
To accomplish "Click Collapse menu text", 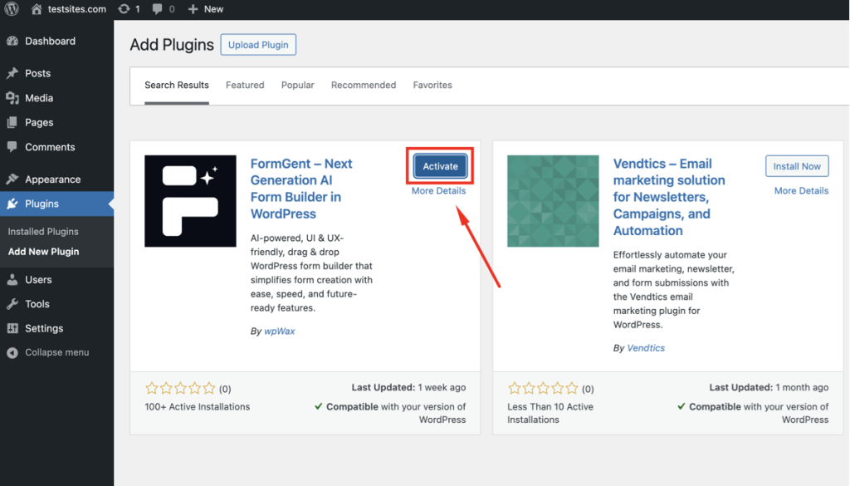I will click(57, 352).
